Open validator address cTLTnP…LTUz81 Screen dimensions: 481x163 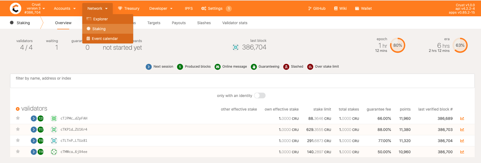[x=74, y=141]
